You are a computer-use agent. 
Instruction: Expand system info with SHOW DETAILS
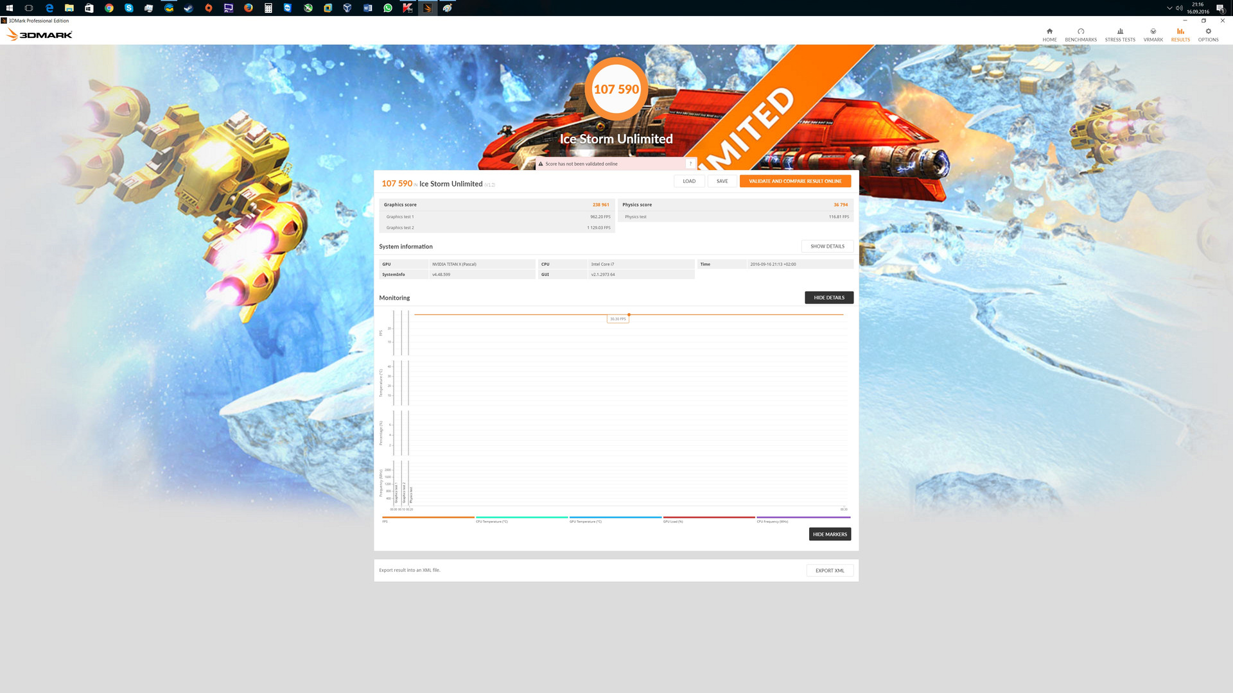[827, 246]
